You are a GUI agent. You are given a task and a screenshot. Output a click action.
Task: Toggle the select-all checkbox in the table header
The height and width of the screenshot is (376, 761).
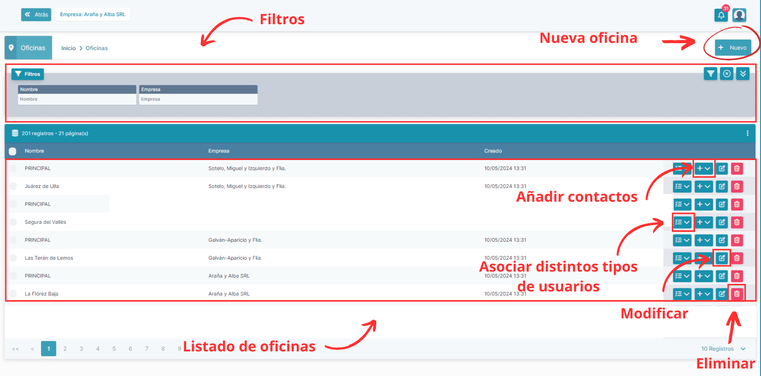click(x=12, y=151)
